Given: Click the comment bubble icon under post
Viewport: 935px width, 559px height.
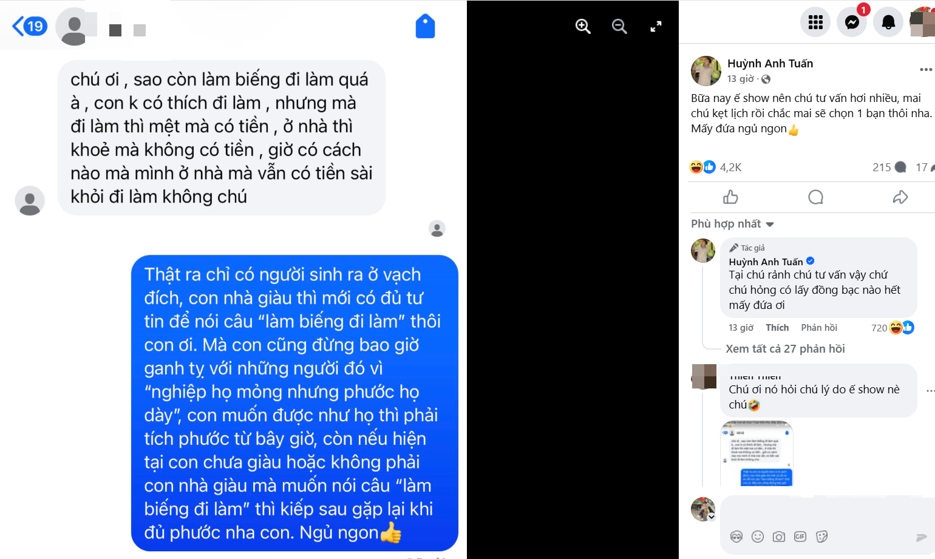Looking at the screenshot, I should coord(815,197).
